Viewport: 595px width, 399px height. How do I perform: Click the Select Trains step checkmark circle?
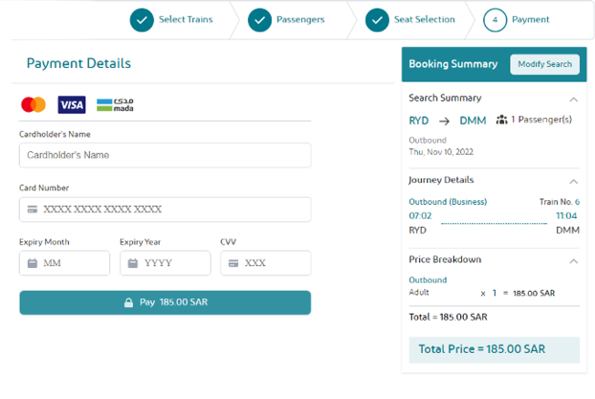(x=142, y=19)
